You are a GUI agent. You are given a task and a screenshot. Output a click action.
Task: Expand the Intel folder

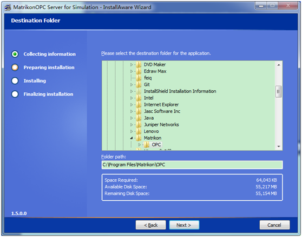[132, 98]
